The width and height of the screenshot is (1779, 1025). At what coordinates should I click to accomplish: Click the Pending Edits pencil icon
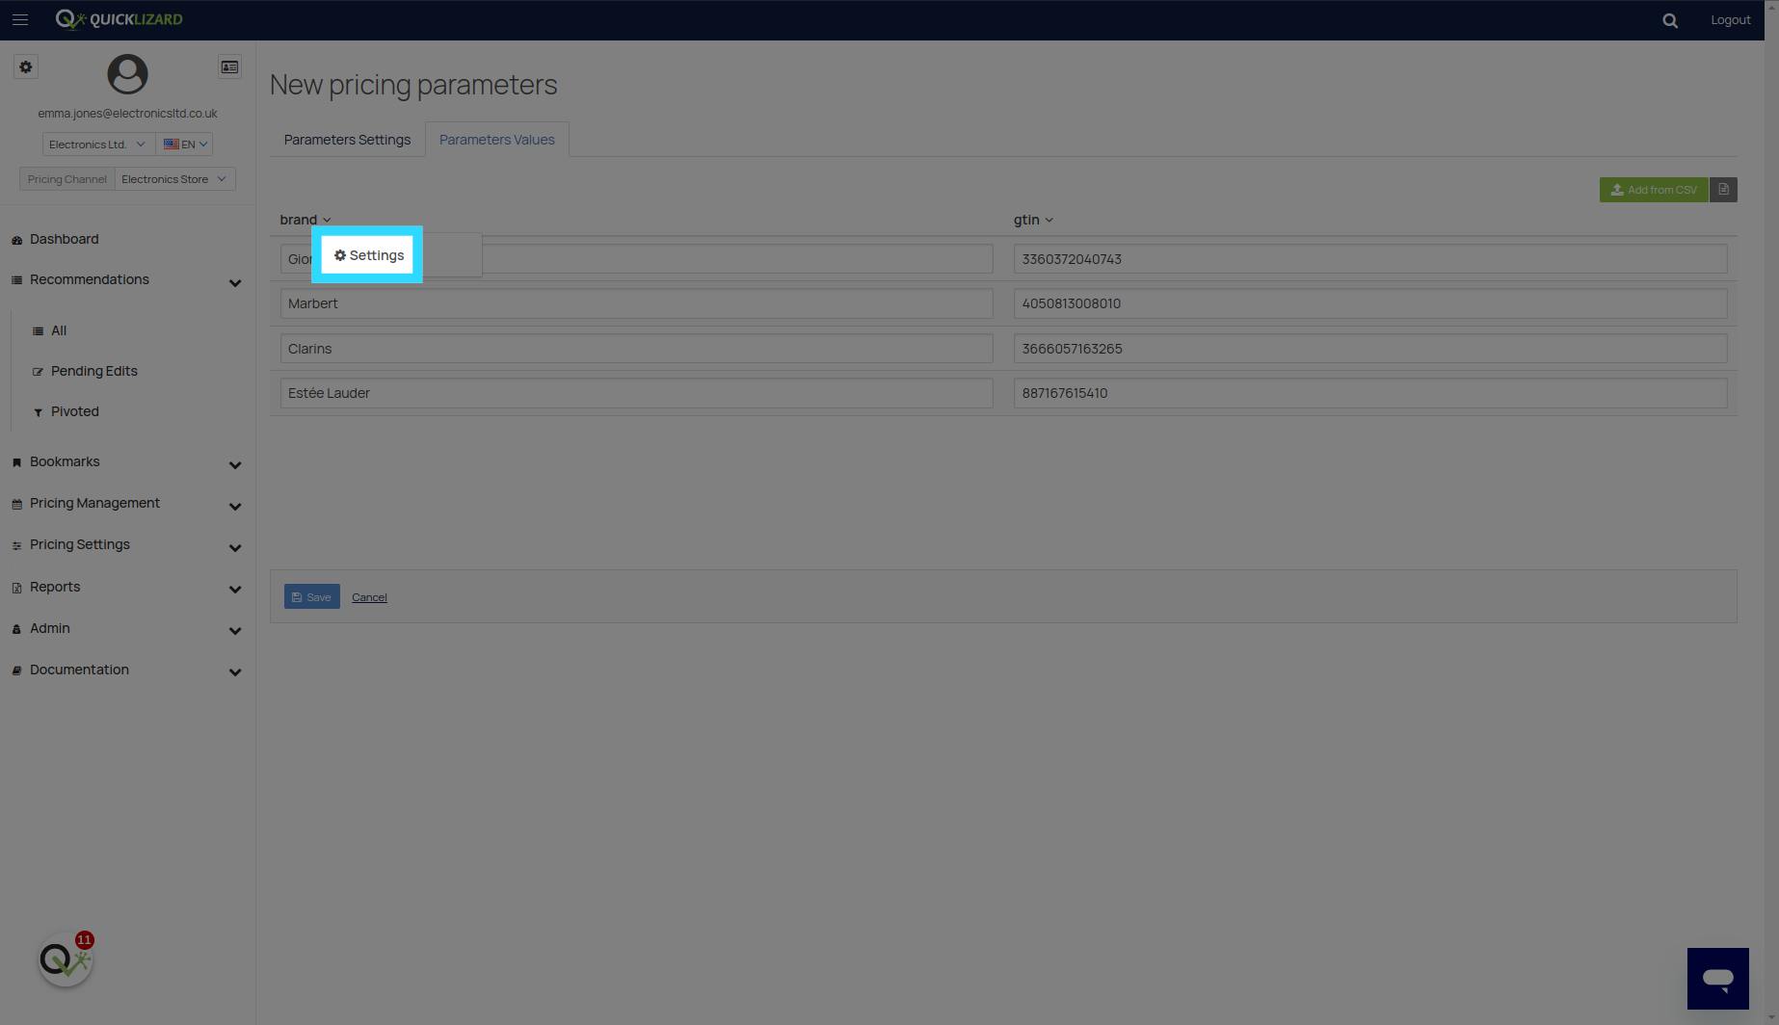[38, 372]
